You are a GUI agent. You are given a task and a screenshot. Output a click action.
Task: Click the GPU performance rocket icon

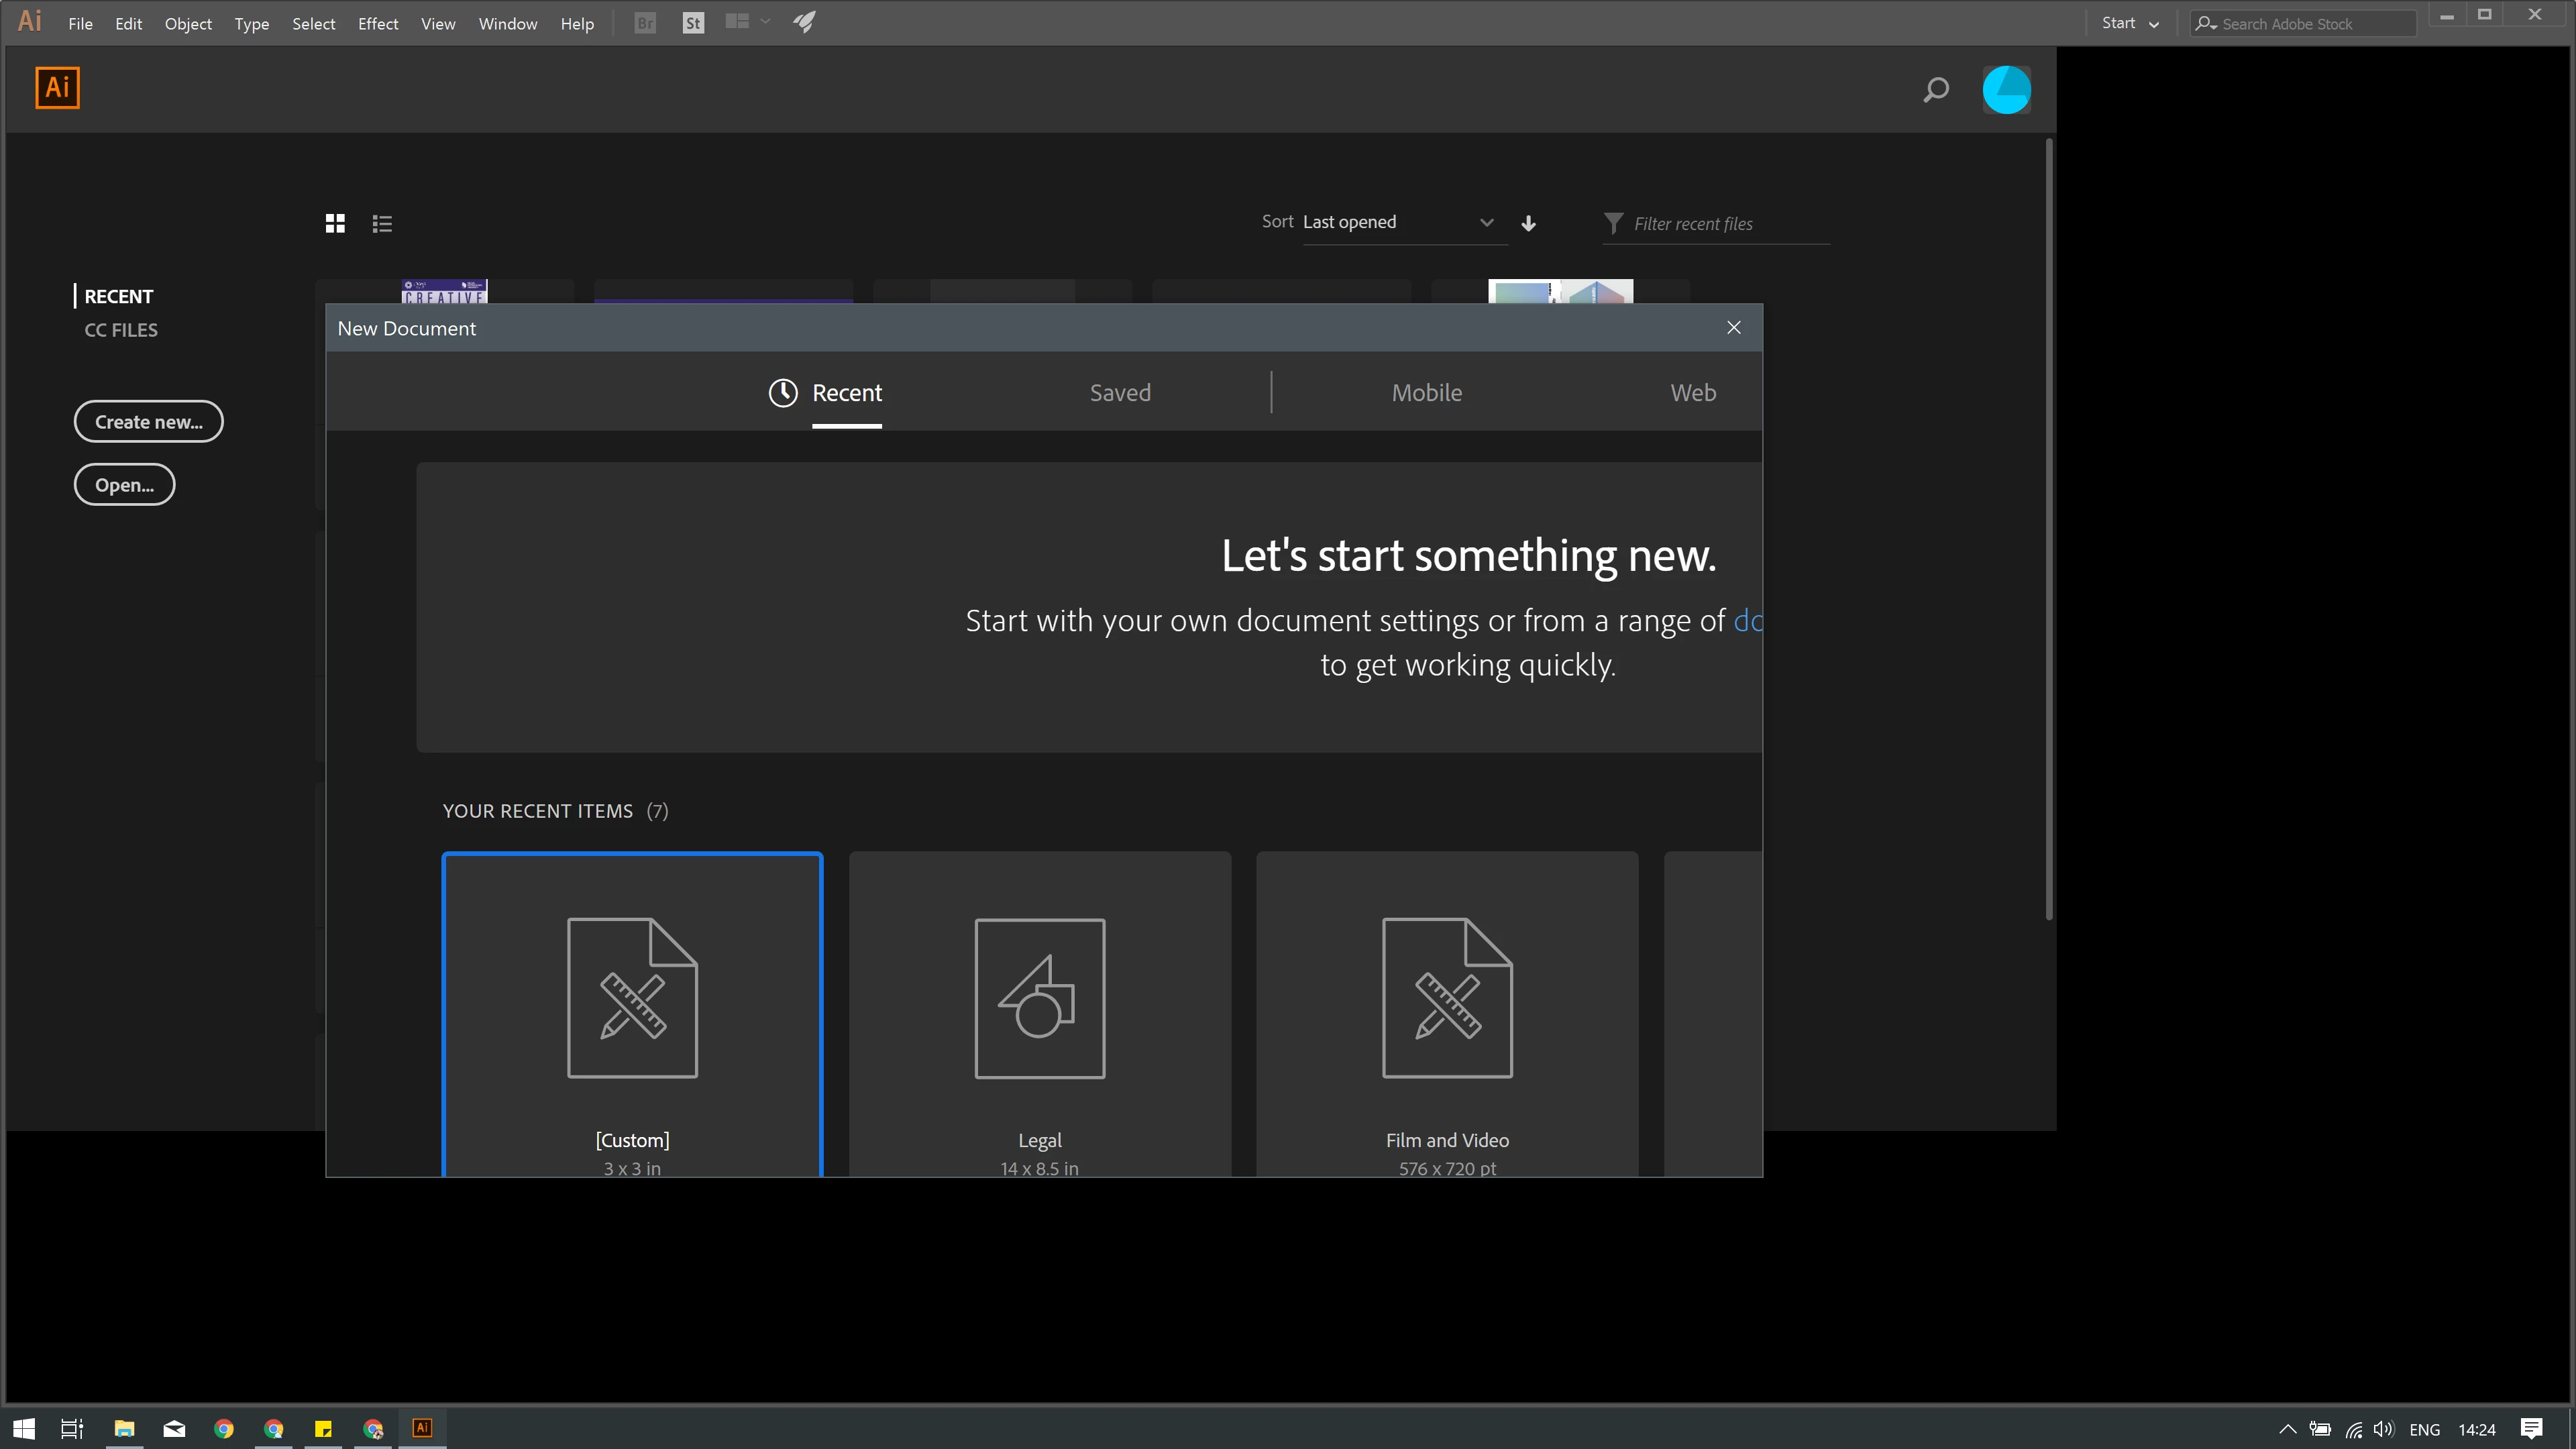point(805,22)
